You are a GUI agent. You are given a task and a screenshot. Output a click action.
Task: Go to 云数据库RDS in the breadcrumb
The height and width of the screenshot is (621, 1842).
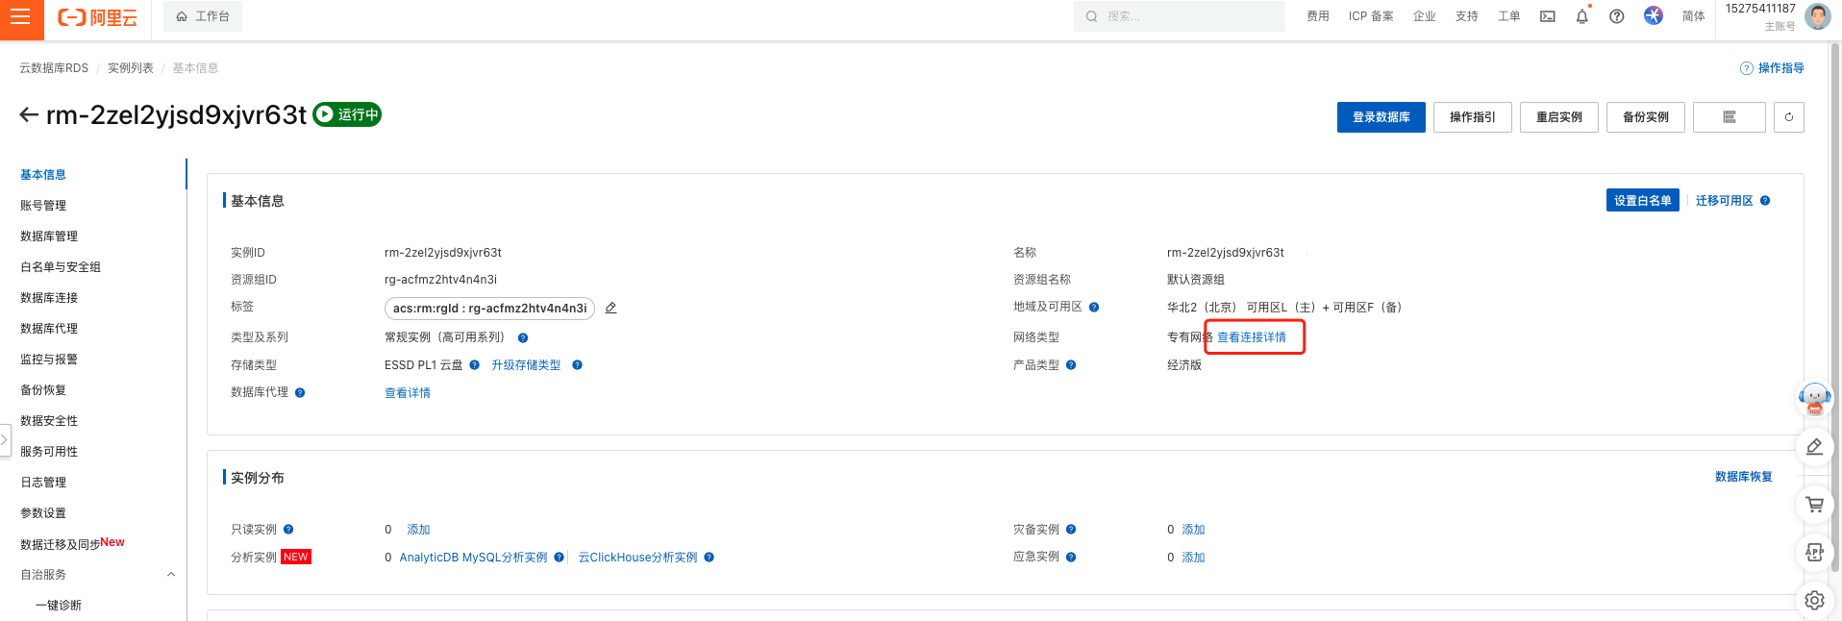pyautogui.click(x=54, y=68)
